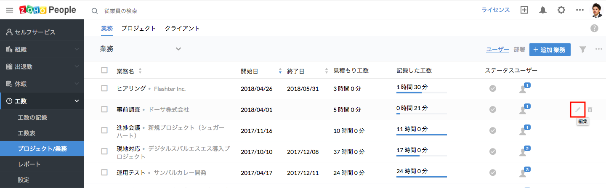Collapse the 工数 sidebar section
The width and height of the screenshot is (606, 188).
77,101
